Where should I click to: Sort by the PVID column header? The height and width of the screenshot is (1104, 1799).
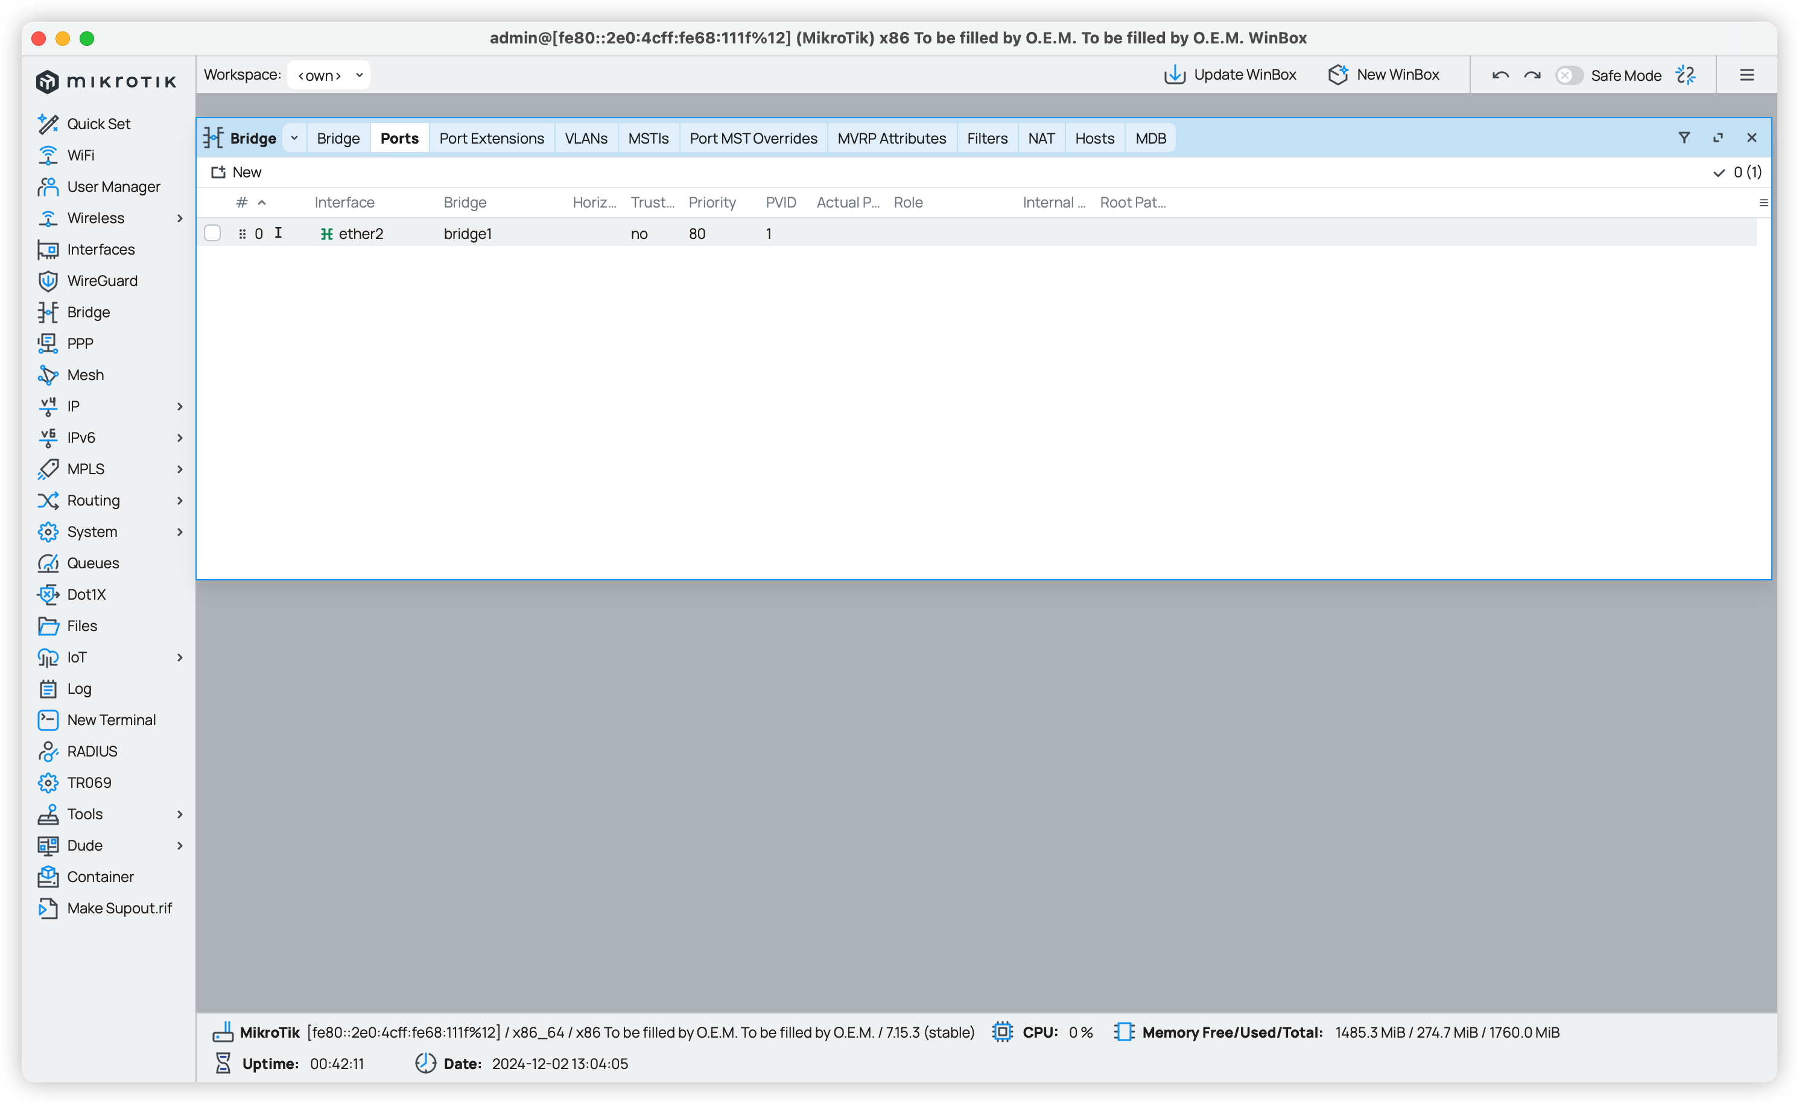pos(781,203)
